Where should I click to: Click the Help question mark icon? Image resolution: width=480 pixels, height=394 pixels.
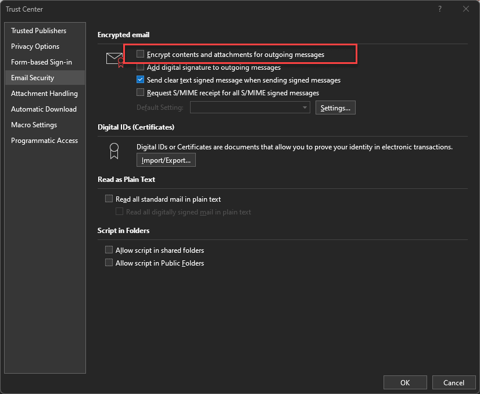[x=439, y=9]
